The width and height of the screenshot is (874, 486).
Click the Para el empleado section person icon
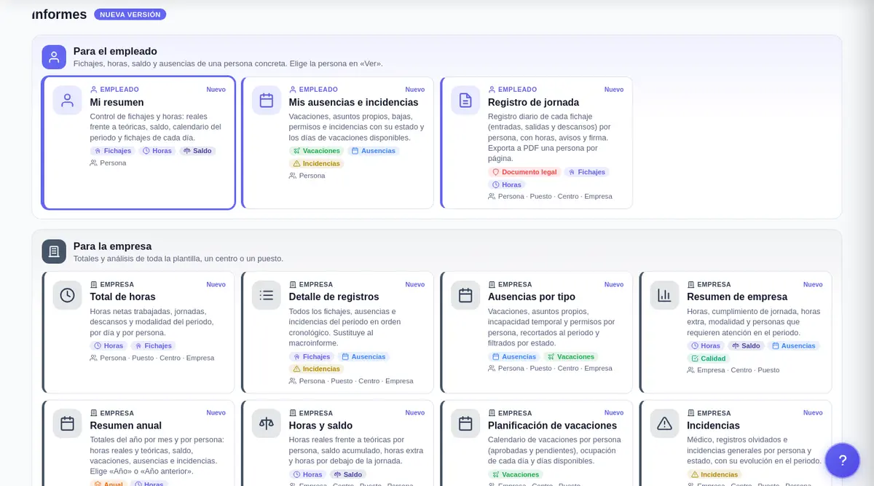[54, 57]
